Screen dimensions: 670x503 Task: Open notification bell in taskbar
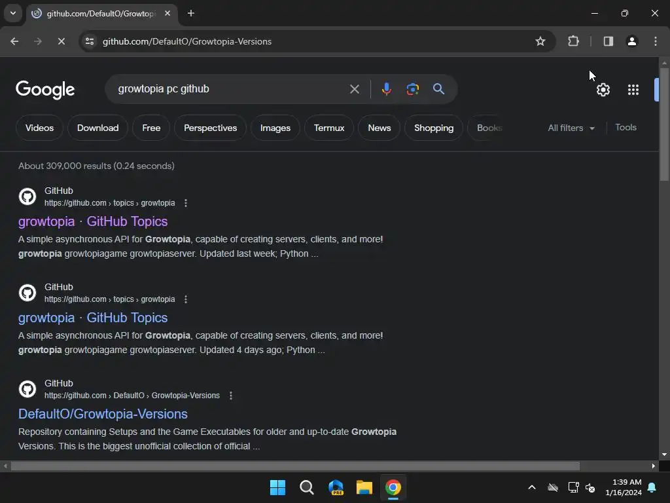(x=652, y=487)
